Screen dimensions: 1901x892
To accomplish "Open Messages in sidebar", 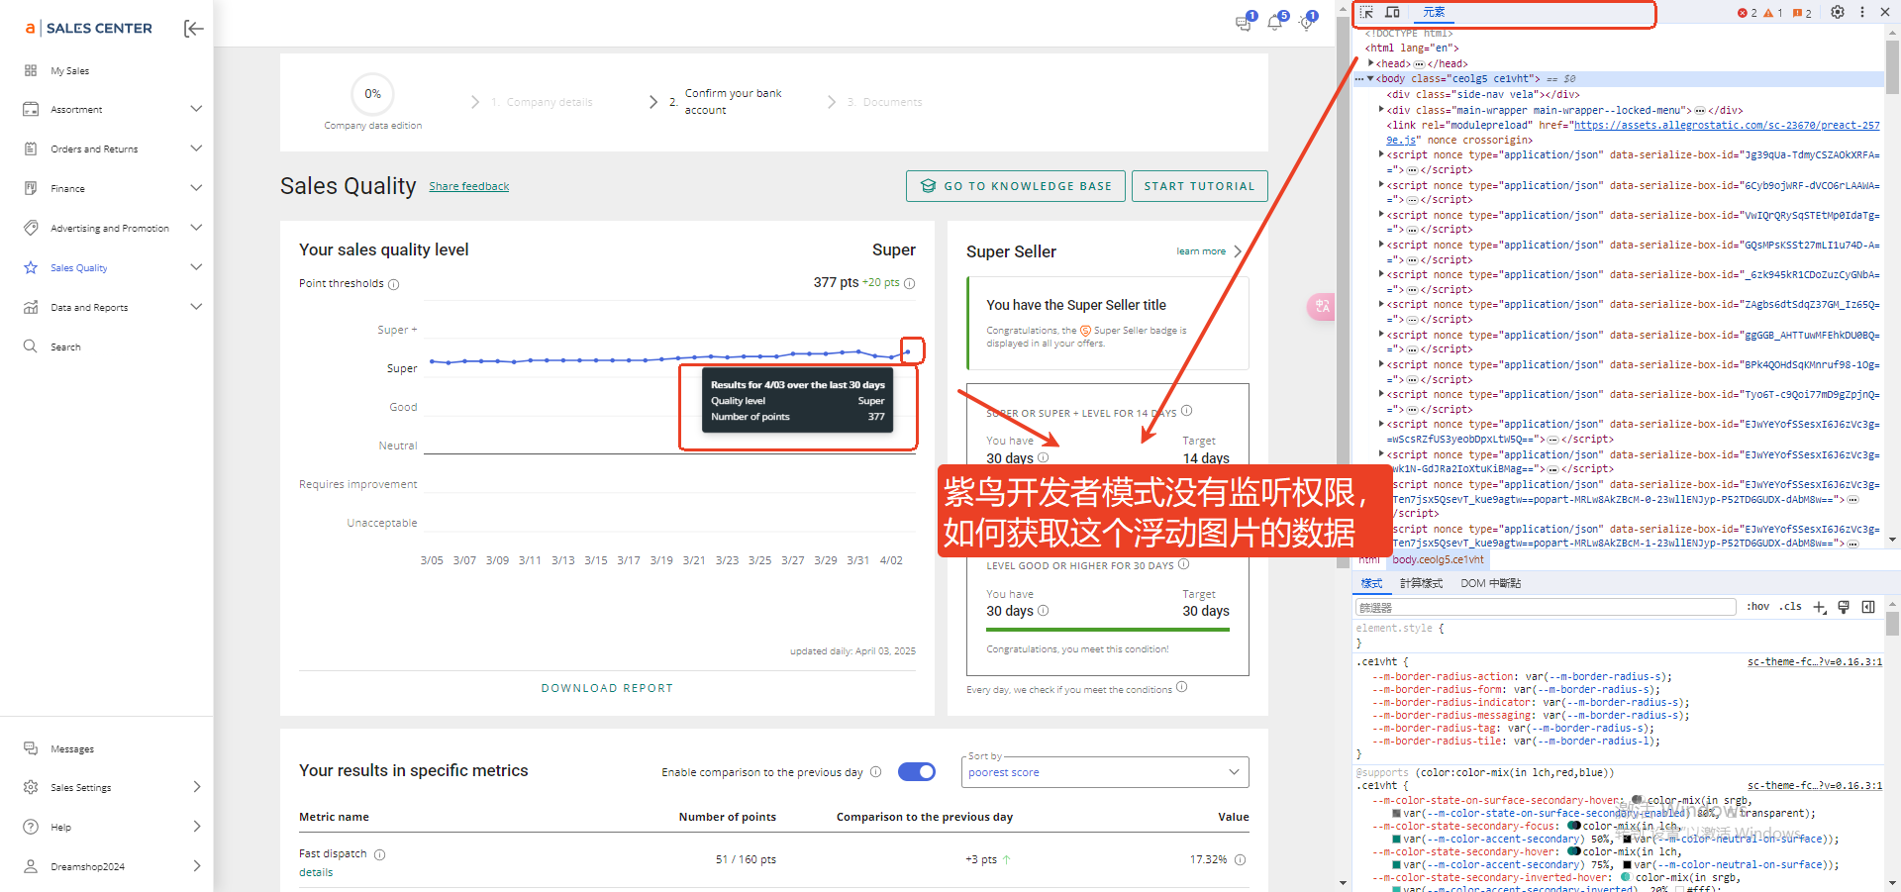I will 72,749.
